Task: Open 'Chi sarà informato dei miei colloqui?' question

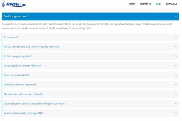Action: (23, 94)
